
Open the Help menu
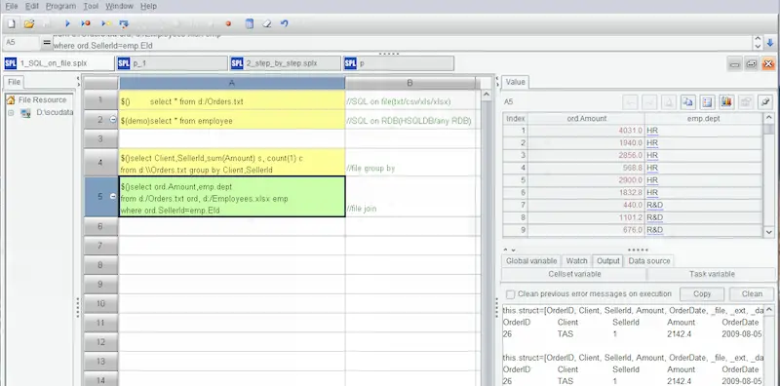pyautogui.click(x=148, y=6)
